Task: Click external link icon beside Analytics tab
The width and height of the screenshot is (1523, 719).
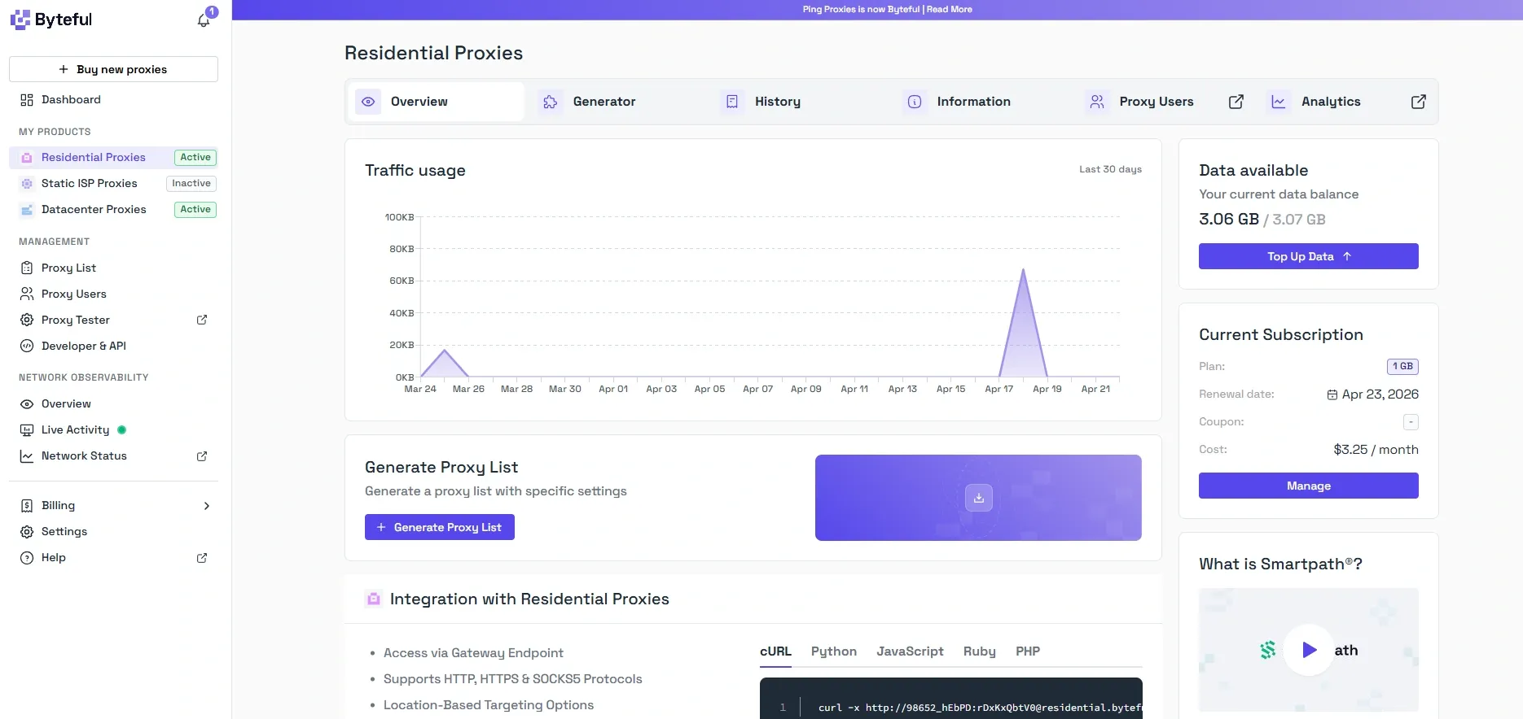Action: pyautogui.click(x=1419, y=102)
